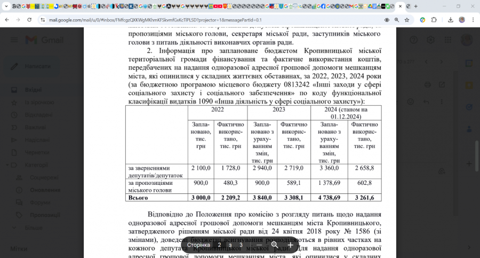View site information for mail.google.com

[43, 20]
